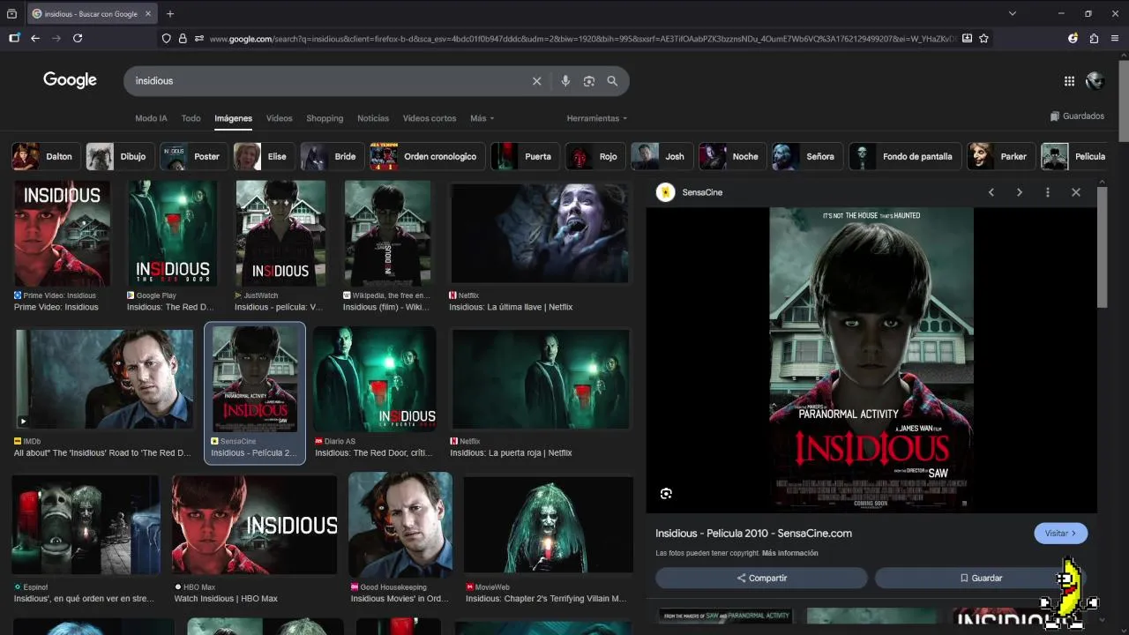Switch to the Vídeos tab
Image resolution: width=1129 pixels, height=635 pixels.
coord(280,118)
